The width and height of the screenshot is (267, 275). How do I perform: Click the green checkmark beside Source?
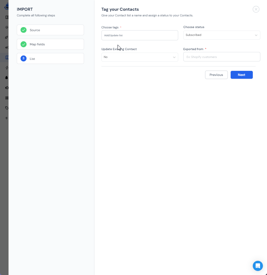tap(23, 30)
